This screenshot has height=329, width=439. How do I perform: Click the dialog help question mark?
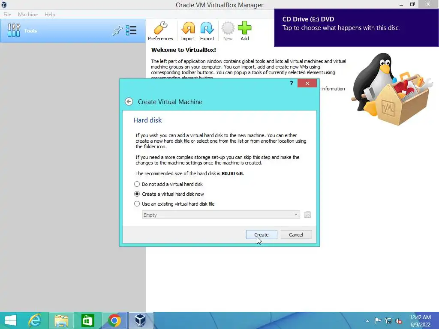(292, 83)
